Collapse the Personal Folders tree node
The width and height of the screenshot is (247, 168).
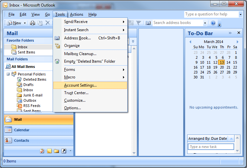(x=8, y=74)
